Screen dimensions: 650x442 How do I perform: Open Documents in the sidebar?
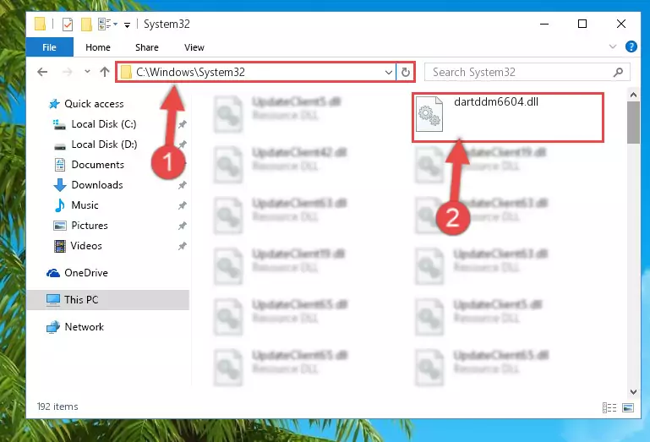(97, 165)
